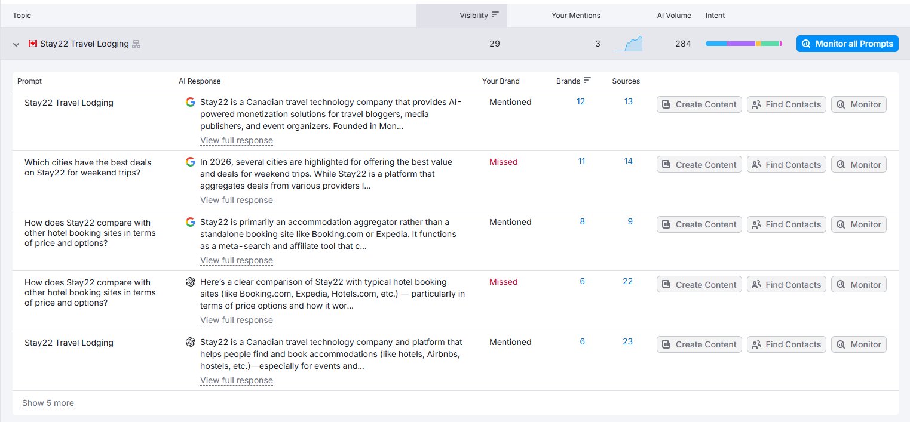Screen dimensions: 910x422
Task: Click Find Contacts for the weekend trips prompt
Action: click(x=786, y=165)
